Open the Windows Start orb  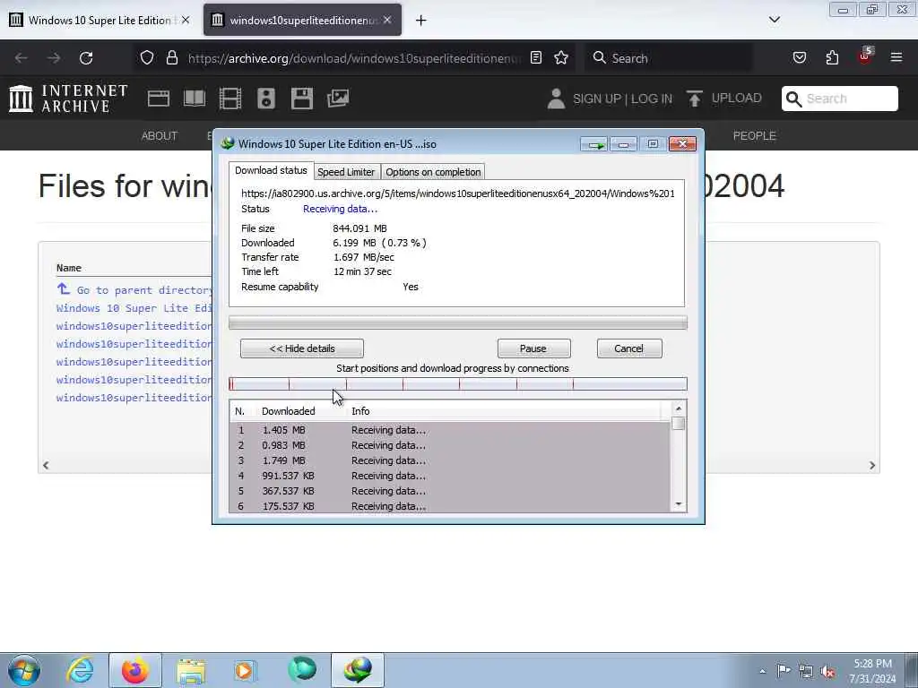coord(24,670)
